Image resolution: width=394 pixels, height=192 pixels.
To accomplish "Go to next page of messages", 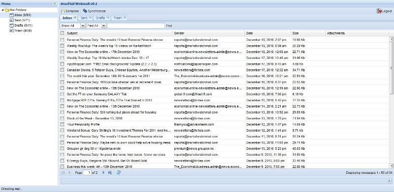I will (103, 172).
